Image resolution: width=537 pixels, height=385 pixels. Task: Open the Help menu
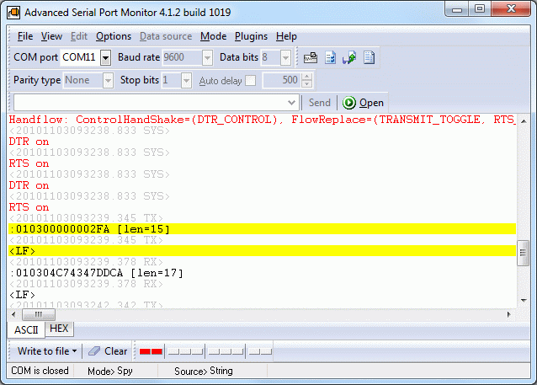point(286,36)
